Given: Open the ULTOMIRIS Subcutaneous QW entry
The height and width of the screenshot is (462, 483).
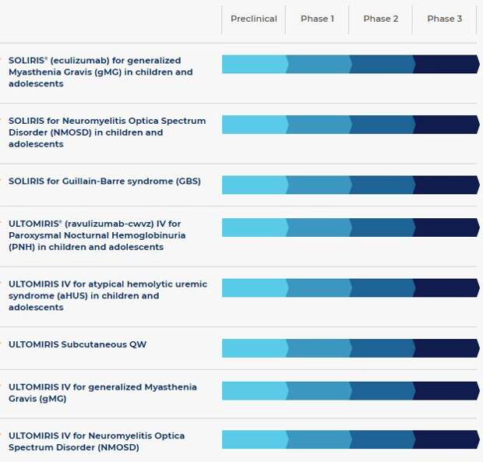Looking at the screenshot, I should pyautogui.click(x=78, y=344).
